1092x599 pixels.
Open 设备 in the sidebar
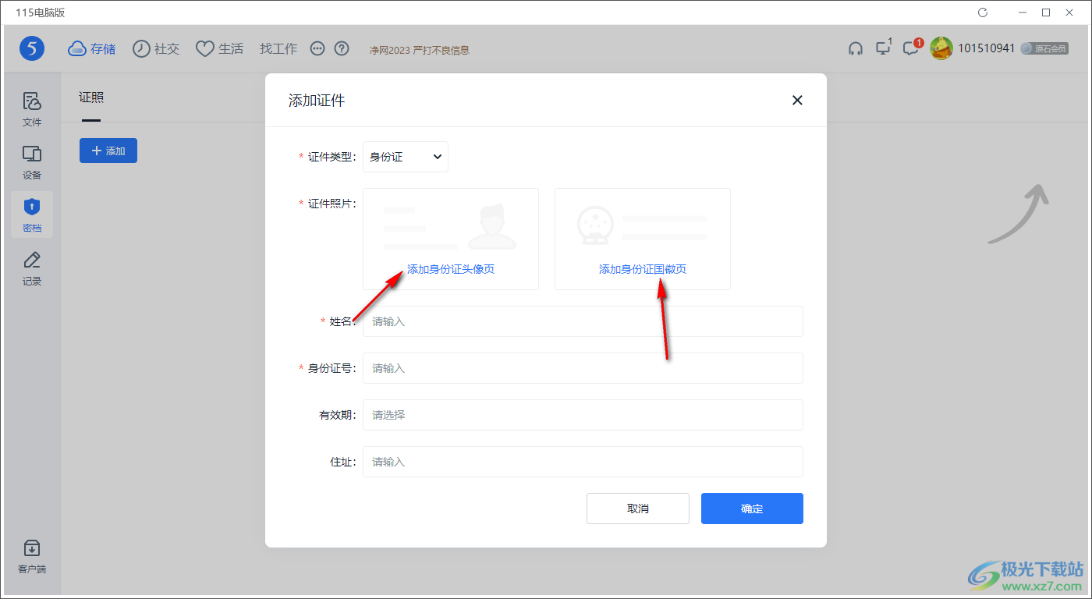[x=32, y=162]
